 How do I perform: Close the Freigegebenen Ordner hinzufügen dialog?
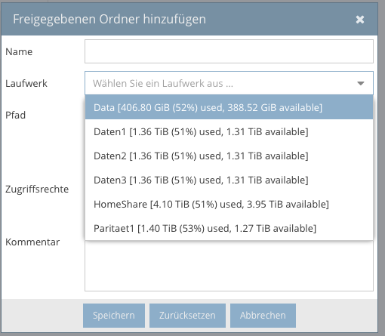coord(360,20)
